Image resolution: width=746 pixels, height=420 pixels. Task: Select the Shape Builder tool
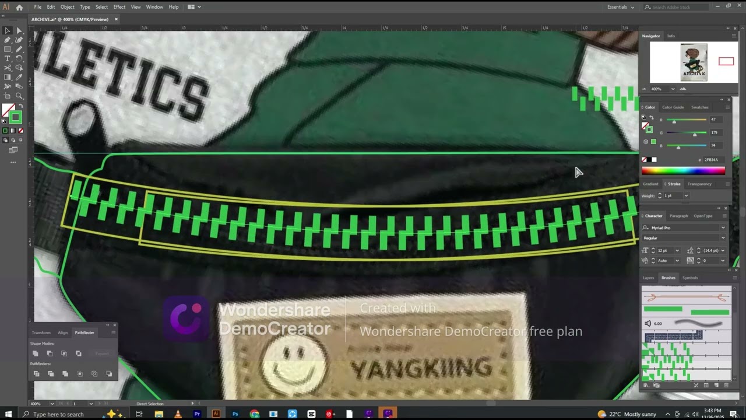(19, 68)
